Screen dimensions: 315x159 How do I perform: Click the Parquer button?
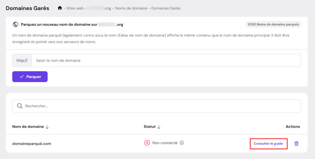click(x=30, y=77)
